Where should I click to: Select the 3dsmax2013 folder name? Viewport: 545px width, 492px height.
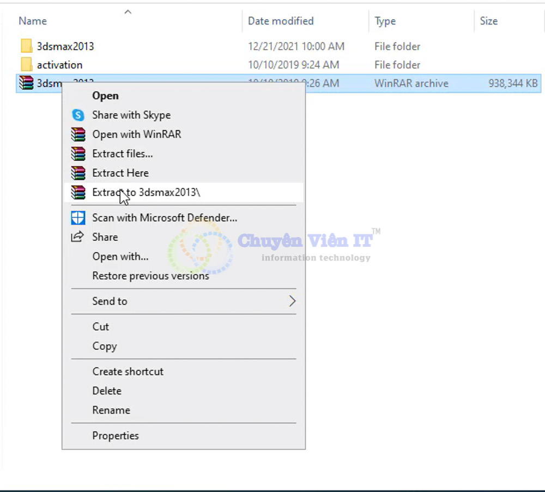65,46
